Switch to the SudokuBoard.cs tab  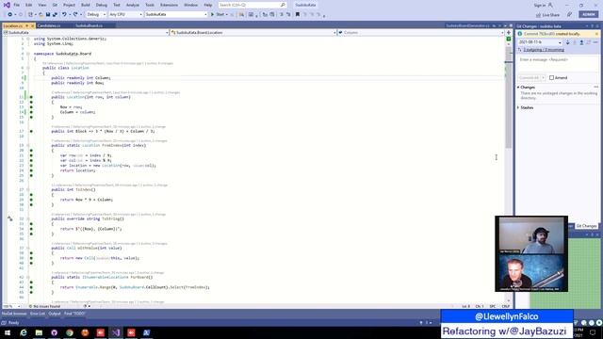(89, 25)
